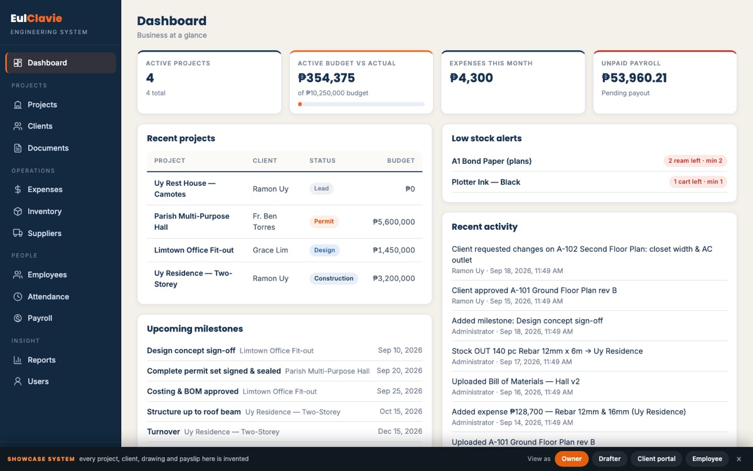Click the Employees people icon in sidebar
This screenshot has width=753, height=471.
(x=18, y=275)
